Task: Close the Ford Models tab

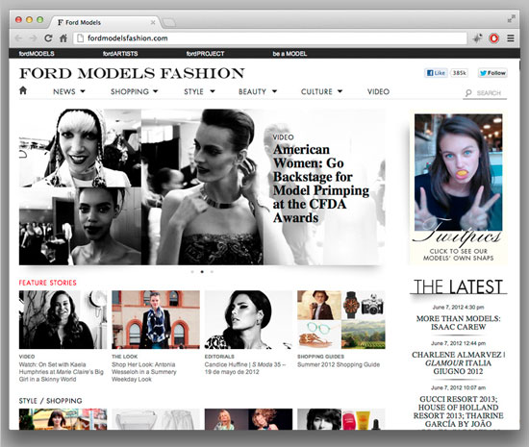Action: click(x=153, y=22)
